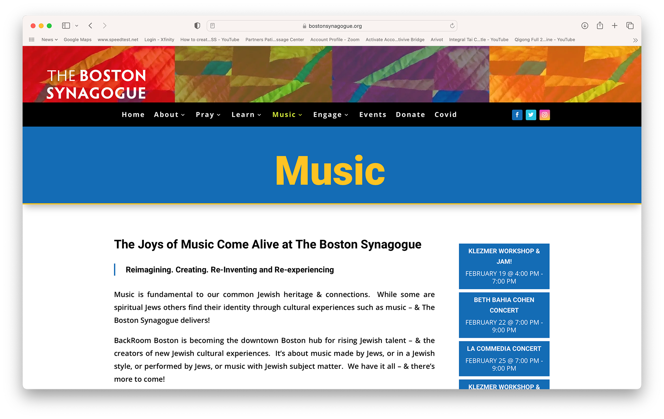Show downloads icon in toolbar

(x=585, y=26)
